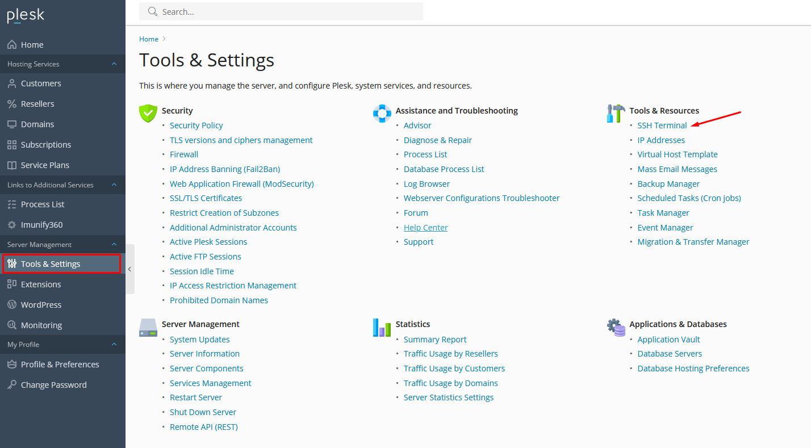Click the Resellers percent icon
The image size is (811, 448).
(x=12, y=103)
